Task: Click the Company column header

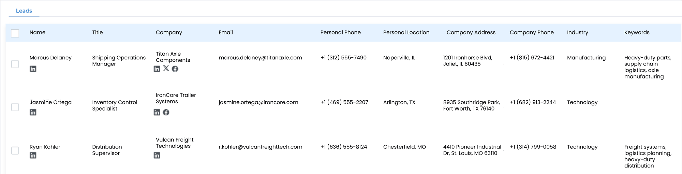Action: 169,32
